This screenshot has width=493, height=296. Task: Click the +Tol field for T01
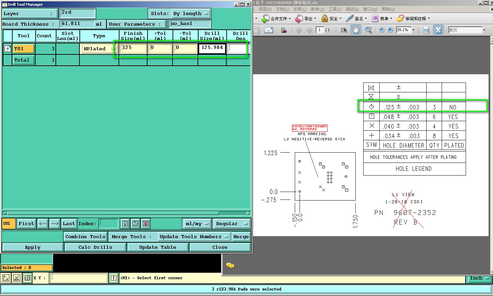coord(160,49)
